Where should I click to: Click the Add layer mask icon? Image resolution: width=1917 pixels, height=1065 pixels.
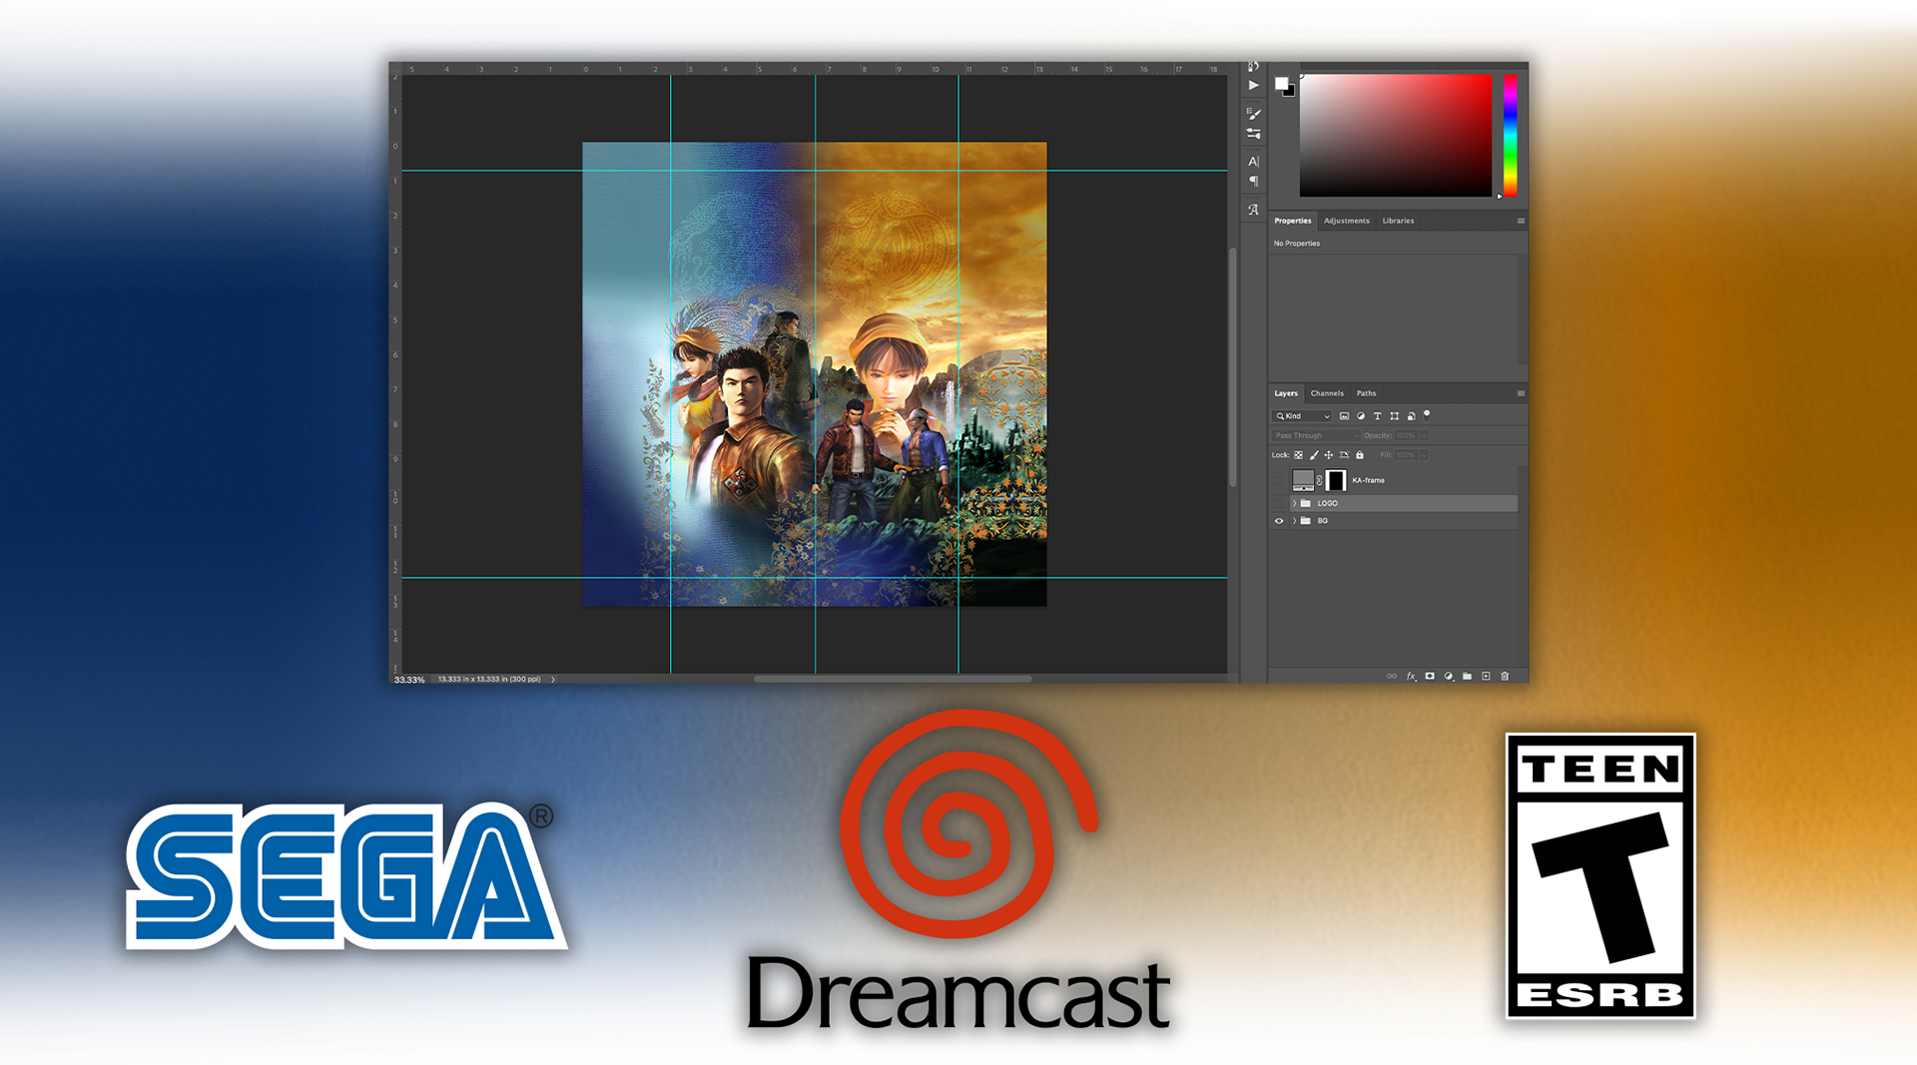(1430, 676)
